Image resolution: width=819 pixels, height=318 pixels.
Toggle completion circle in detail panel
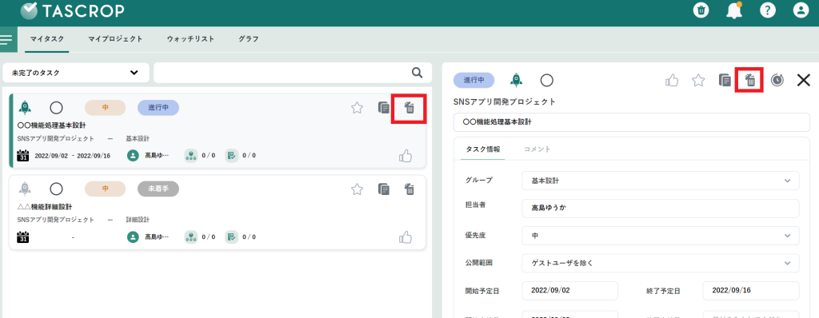[547, 81]
